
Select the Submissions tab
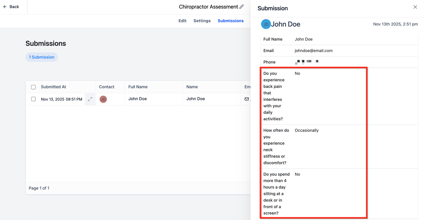[x=230, y=21]
